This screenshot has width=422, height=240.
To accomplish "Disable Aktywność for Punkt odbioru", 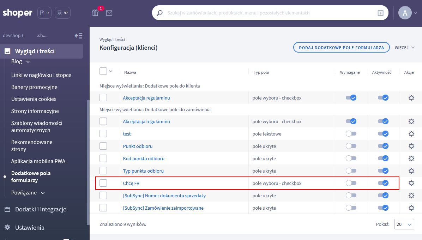I will (383, 146).
